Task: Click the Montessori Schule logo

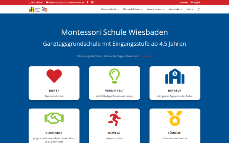Action: (35, 9)
